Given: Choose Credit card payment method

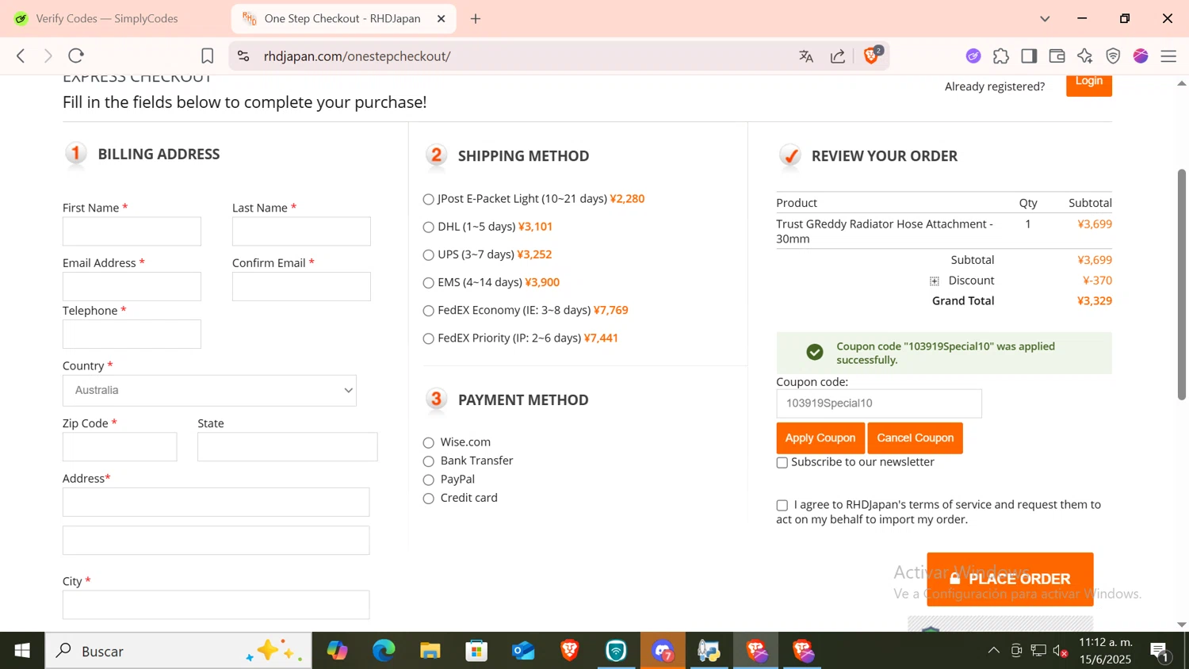Looking at the screenshot, I should point(428,499).
